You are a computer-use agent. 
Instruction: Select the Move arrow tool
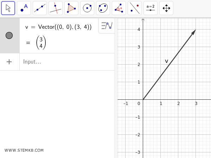point(8,8)
